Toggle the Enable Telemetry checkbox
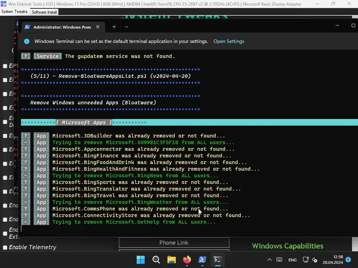This screenshot has height=268, width=358. point(5,247)
